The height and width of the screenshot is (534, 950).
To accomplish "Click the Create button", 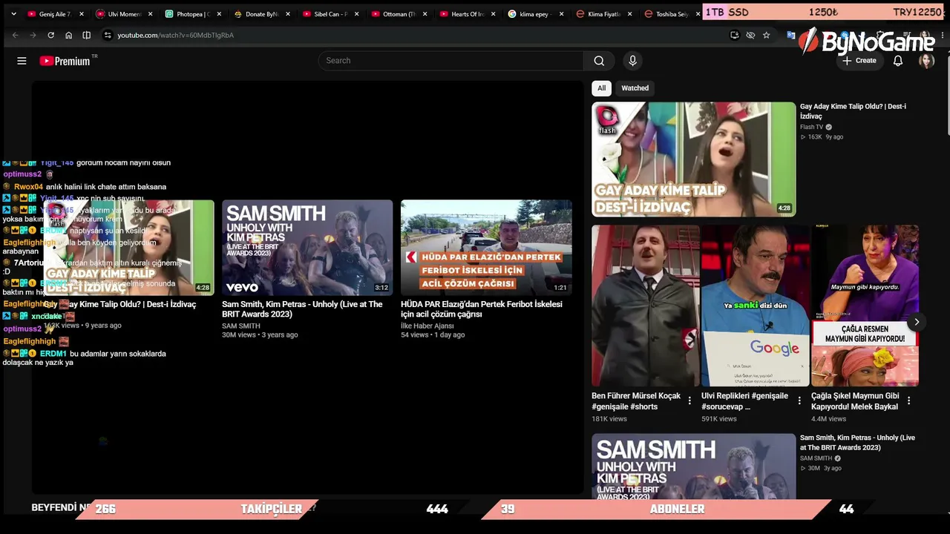I will point(859,61).
